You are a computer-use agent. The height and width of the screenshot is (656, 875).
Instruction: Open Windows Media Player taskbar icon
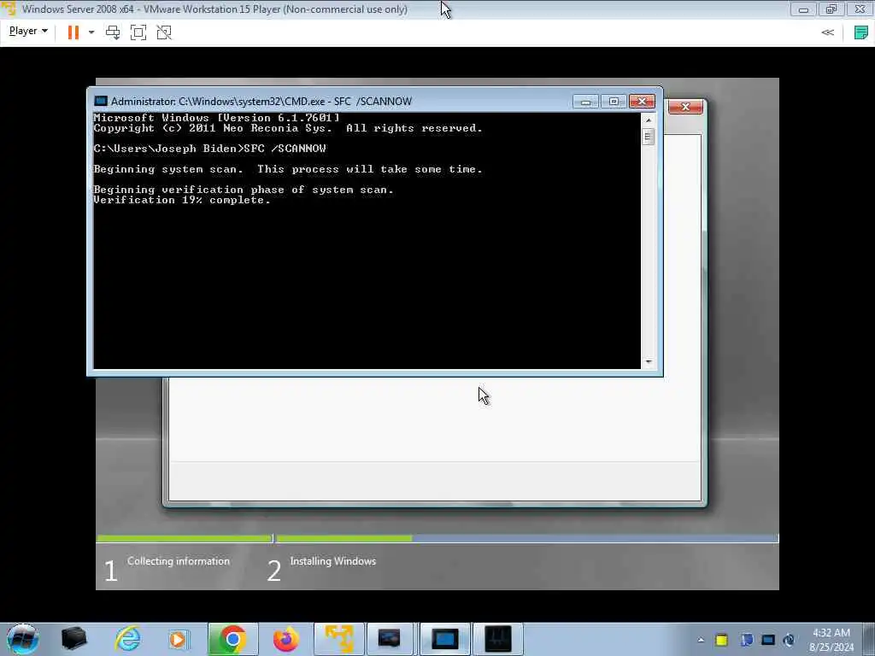coord(179,639)
